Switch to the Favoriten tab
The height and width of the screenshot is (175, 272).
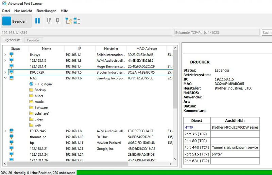[x=34, y=40]
